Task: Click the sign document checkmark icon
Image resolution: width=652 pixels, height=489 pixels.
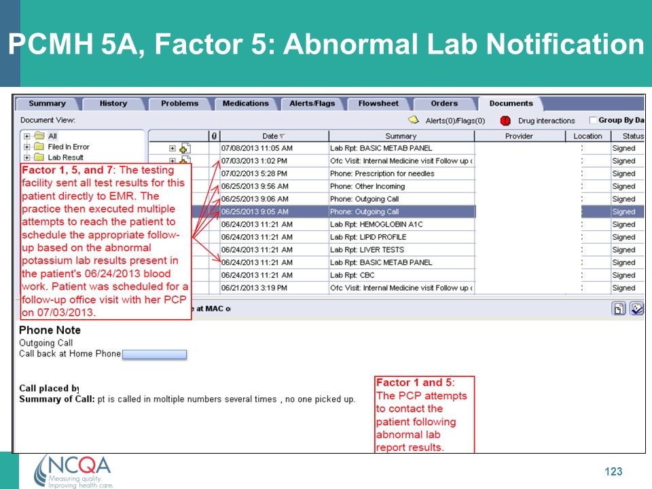Action: pyautogui.click(x=636, y=308)
